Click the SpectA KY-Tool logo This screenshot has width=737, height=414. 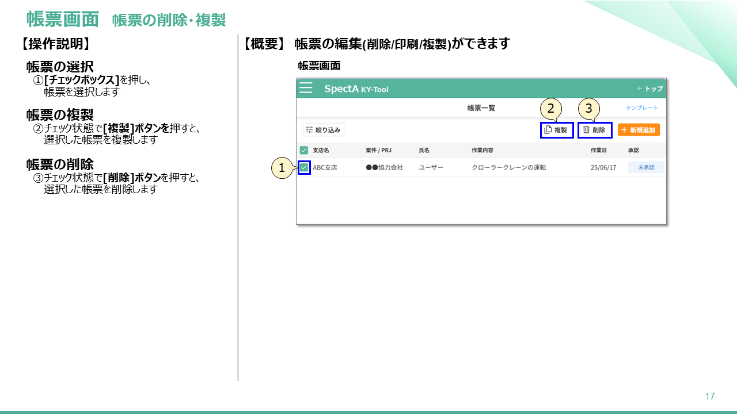[x=356, y=89]
